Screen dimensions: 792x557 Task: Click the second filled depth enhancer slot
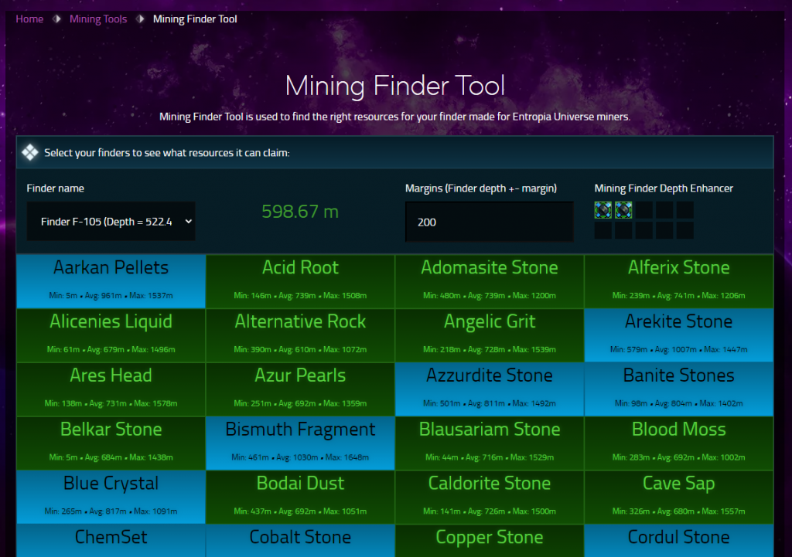pos(623,210)
